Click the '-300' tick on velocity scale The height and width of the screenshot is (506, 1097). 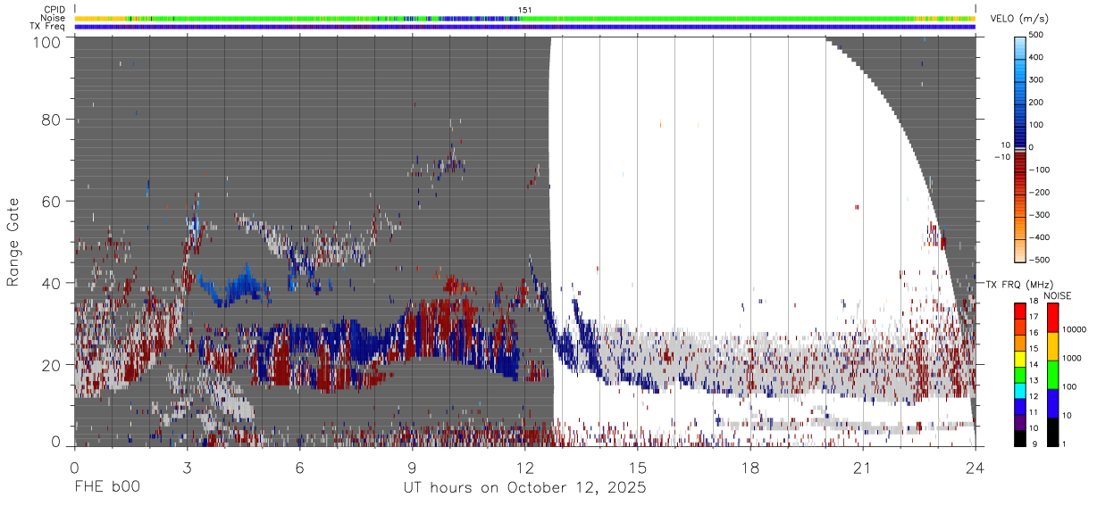tap(1040, 215)
